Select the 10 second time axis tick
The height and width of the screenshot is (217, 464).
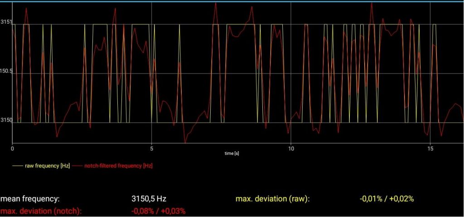coord(291,148)
